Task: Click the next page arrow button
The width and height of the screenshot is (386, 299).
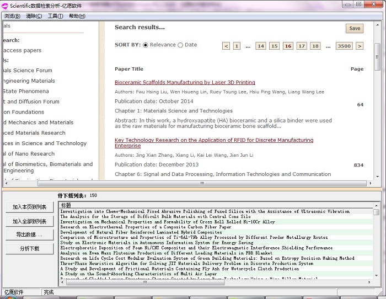Action: tap(360, 46)
